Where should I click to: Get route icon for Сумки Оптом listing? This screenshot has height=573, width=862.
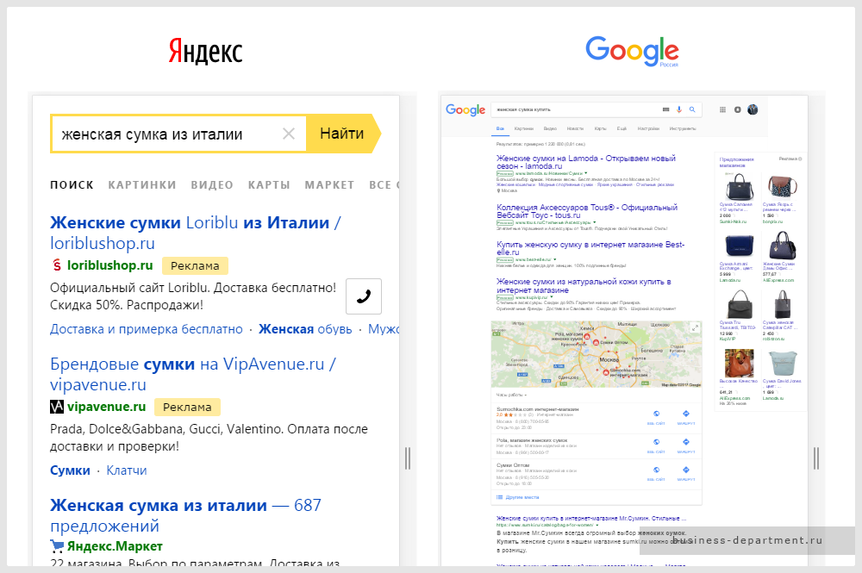tap(686, 470)
